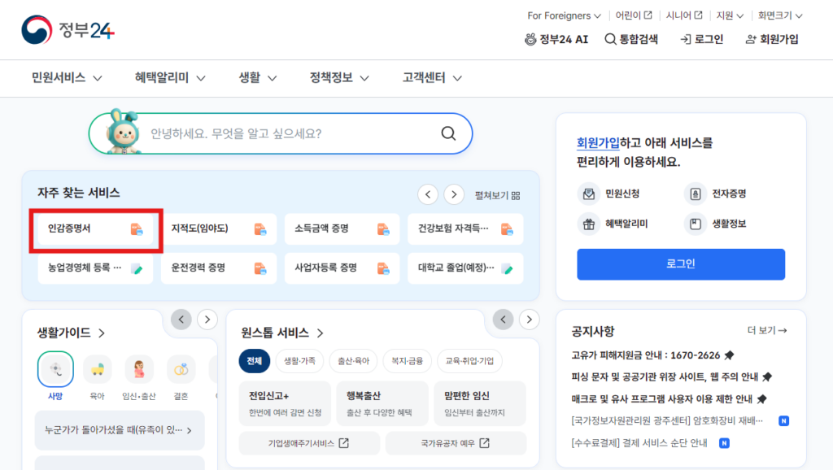Screen dimensions: 833x470
Task: Open the 정부24 AI assistant
Action: point(556,39)
